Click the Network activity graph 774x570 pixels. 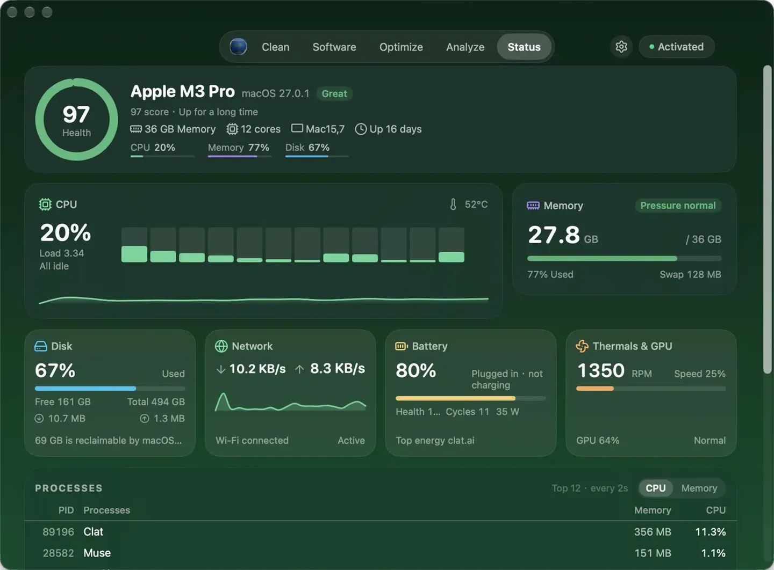(x=290, y=402)
